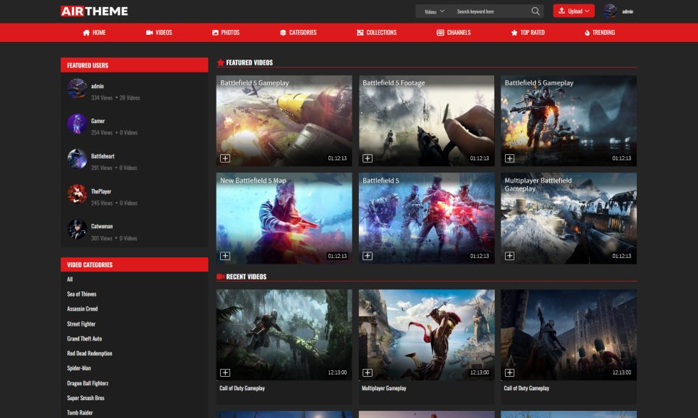Add Battlefield 5 Footage to playlist
Viewport: 698px width, 418px height.
[x=368, y=159]
